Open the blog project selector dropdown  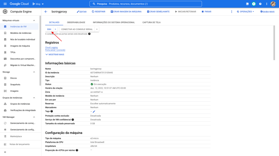(38, 4)
